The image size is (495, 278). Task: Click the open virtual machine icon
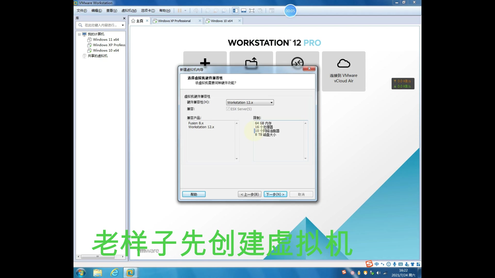click(x=251, y=63)
